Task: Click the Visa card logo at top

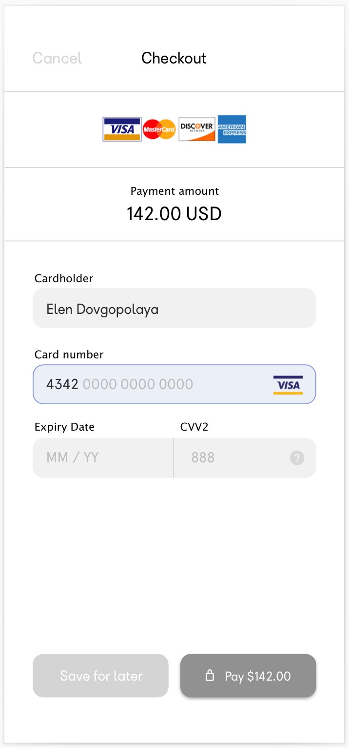Action: pos(122,129)
